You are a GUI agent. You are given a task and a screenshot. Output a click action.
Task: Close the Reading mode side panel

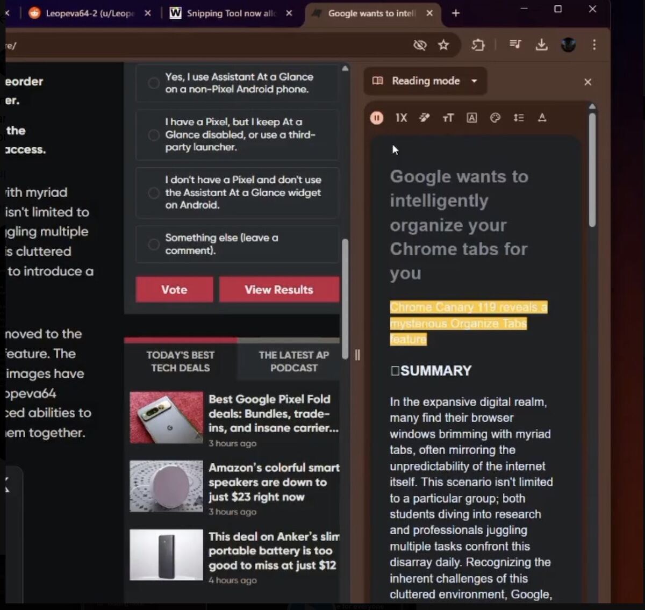(x=587, y=82)
